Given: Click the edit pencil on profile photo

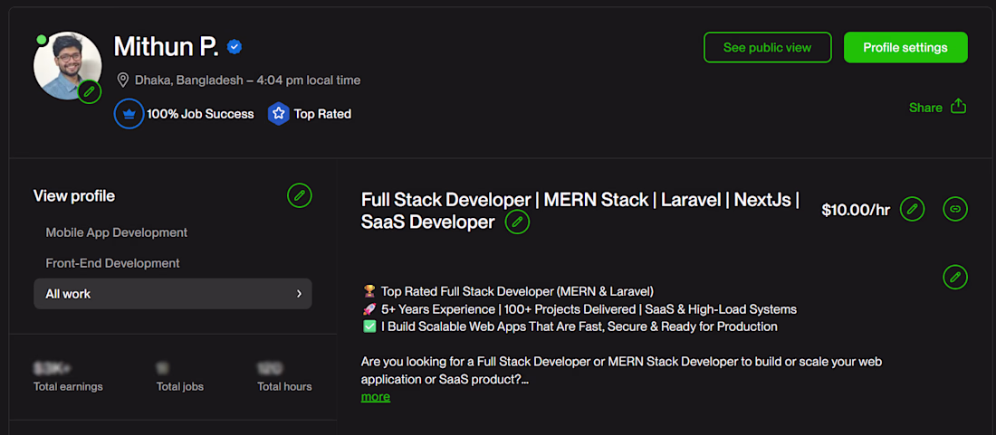Looking at the screenshot, I should pos(89,91).
